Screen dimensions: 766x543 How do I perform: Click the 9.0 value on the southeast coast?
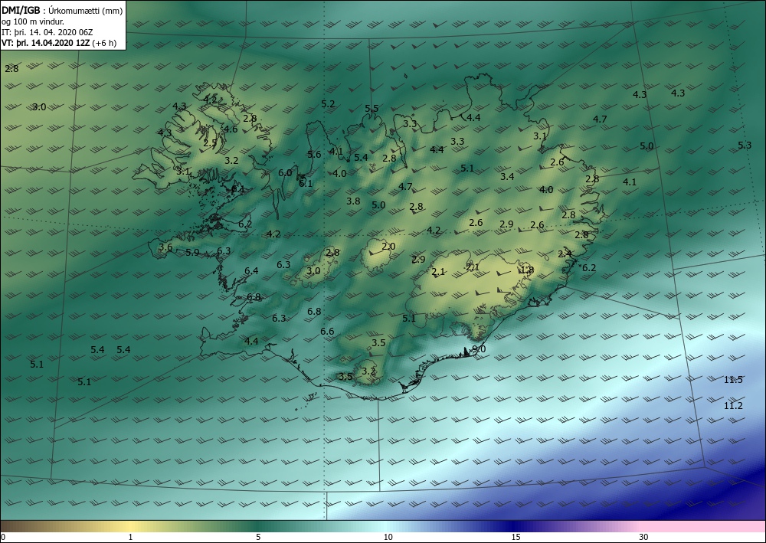(479, 349)
